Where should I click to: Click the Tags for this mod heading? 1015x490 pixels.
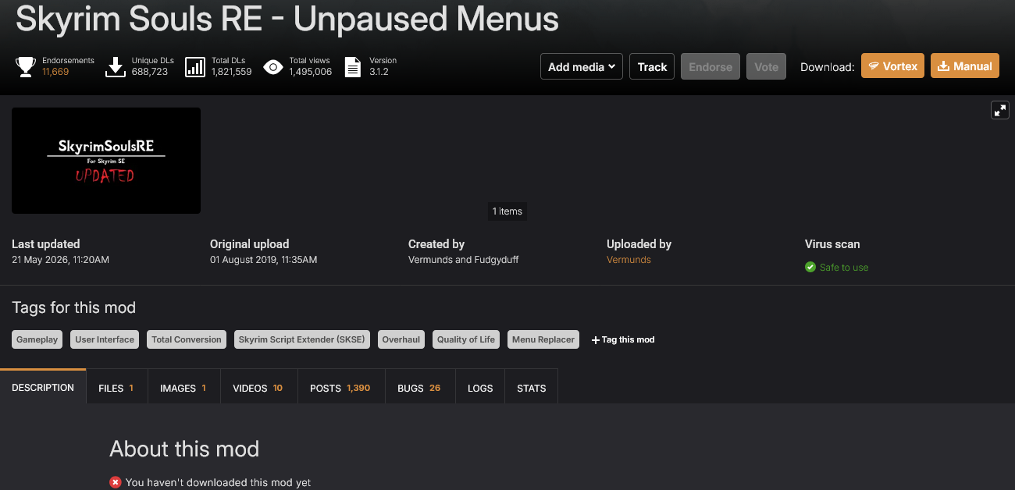pyautogui.click(x=73, y=307)
